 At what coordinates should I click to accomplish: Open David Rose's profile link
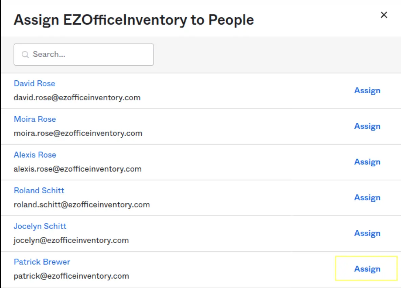[34, 83]
